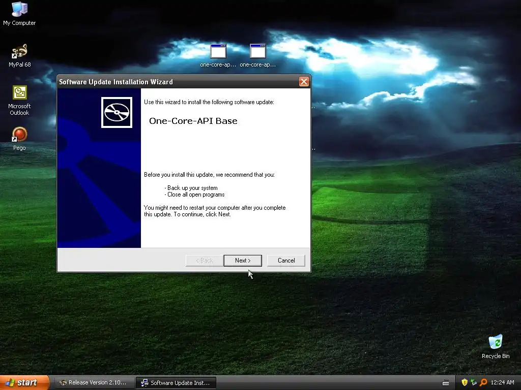Select the second one-core-ap... desktop file
521x390 pixels.
pyautogui.click(x=258, y=55)
